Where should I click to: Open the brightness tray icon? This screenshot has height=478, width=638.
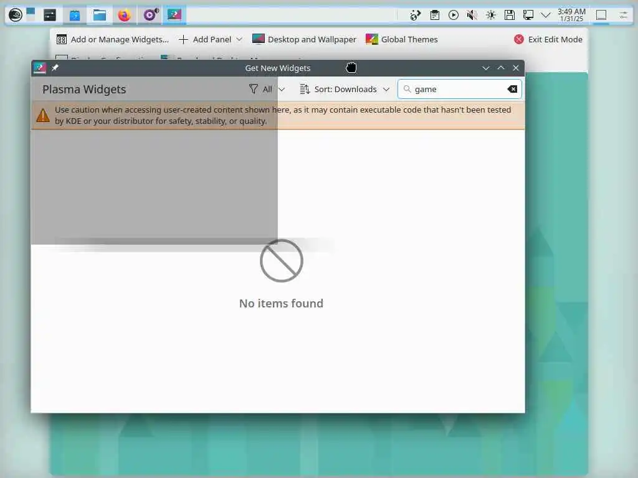point(491,16)
